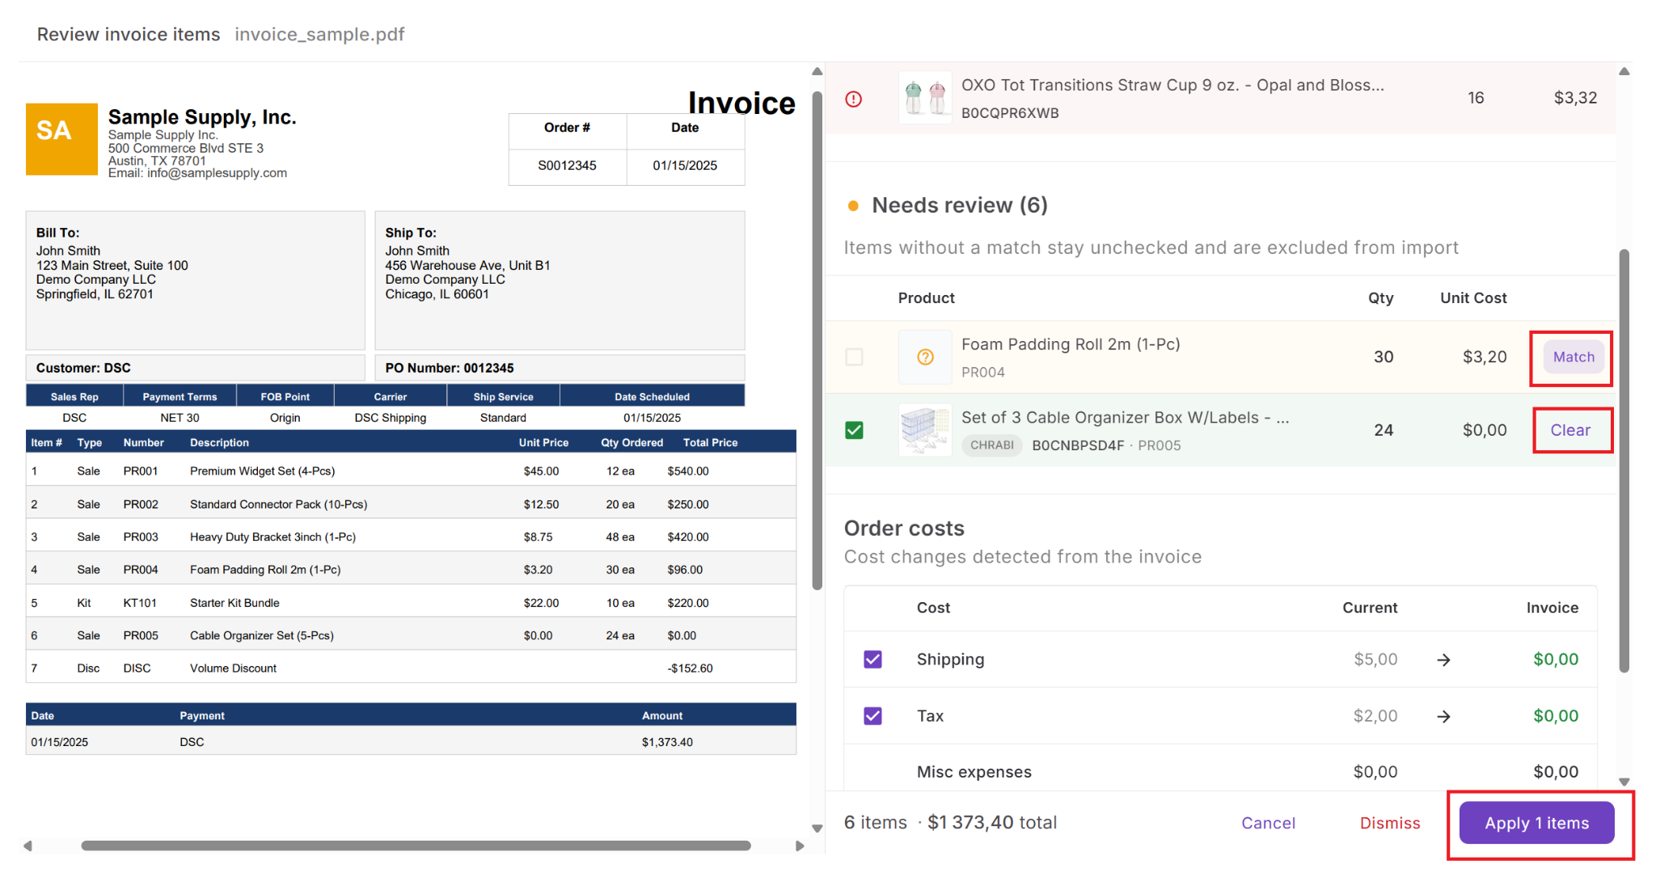The image size is (1656, 877).
Task: Click Set of 3 Cable Organizer Box name
Action: pyautogui.click(x=1125, y=417)
